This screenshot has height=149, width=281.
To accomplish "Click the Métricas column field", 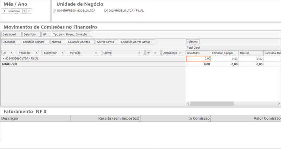I will 192,42.
